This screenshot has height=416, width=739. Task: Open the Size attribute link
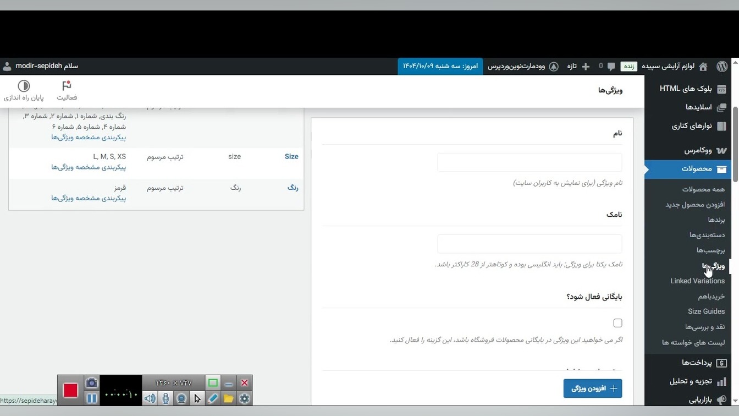[x=291, y=157]
